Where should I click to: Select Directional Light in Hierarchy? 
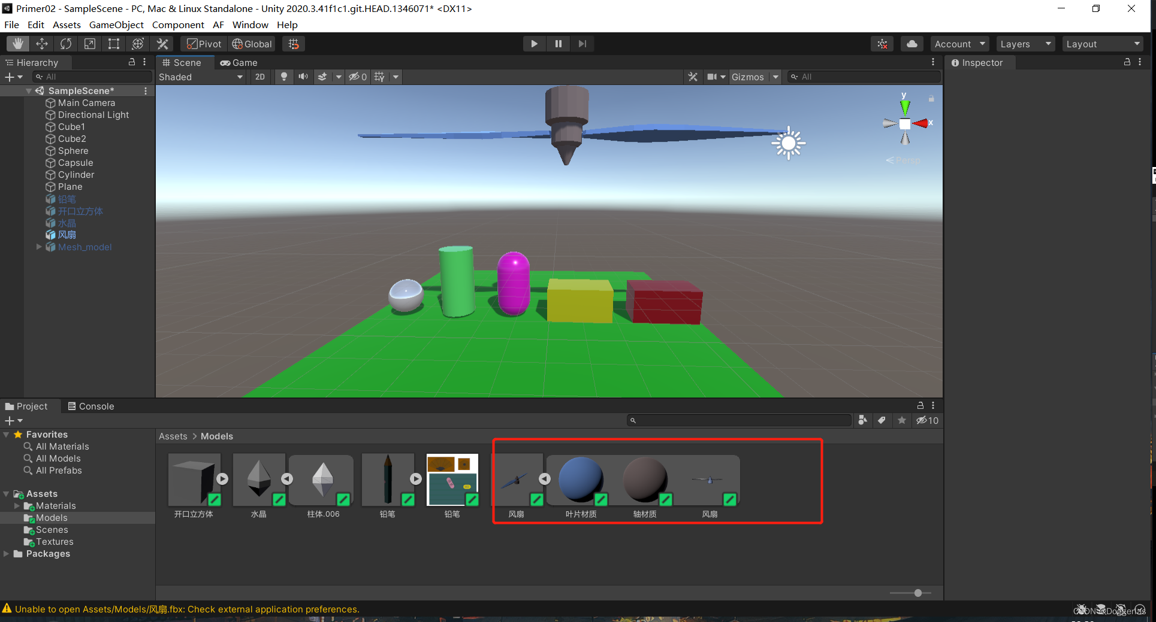tap(93, 115)
